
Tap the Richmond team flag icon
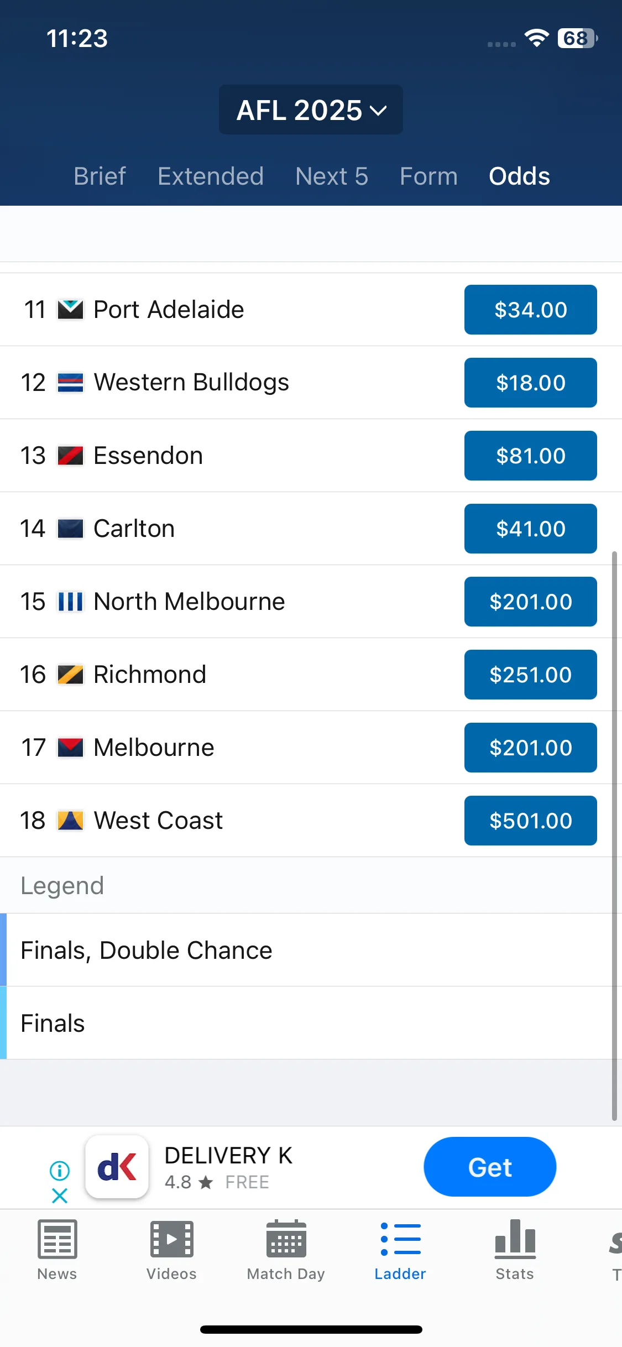71,675
